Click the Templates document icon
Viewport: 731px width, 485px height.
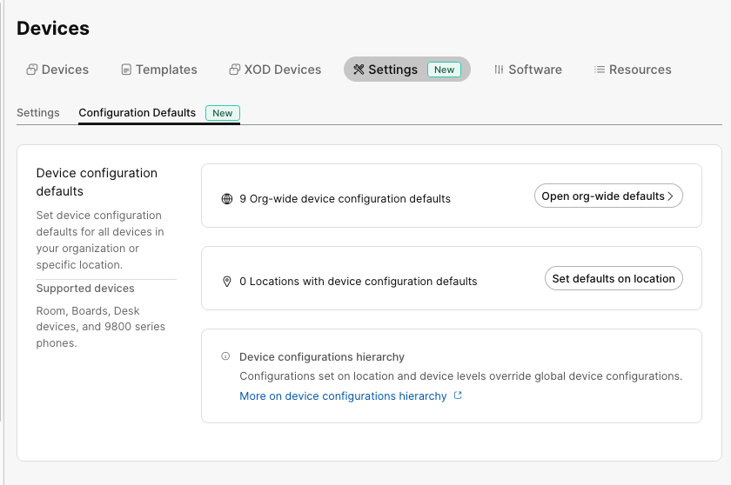point(126,70)
